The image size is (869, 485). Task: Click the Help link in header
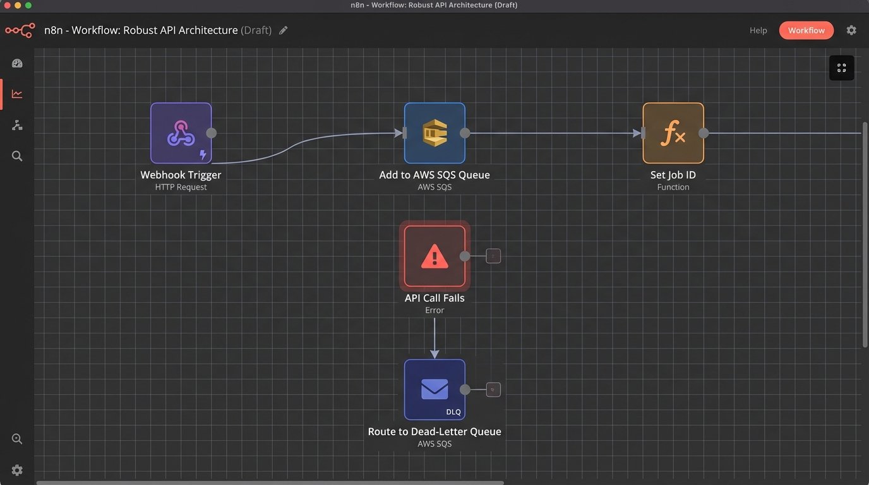758,30
